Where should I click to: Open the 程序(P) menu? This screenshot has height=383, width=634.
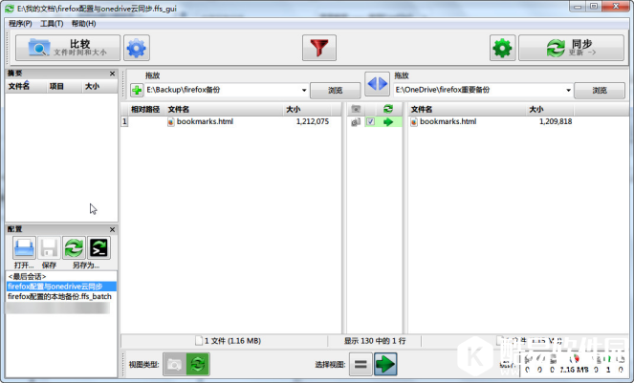point(20,23)
